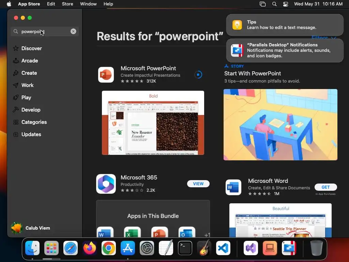Open the Updates section
Viewport: 349px width, 262px height.
coord(31,134)
